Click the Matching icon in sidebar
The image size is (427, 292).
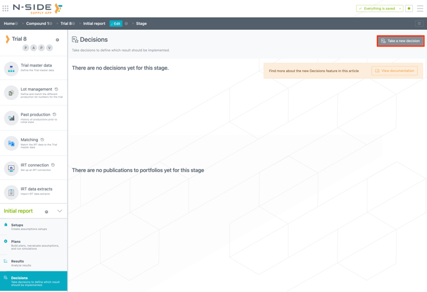point(11,143)
